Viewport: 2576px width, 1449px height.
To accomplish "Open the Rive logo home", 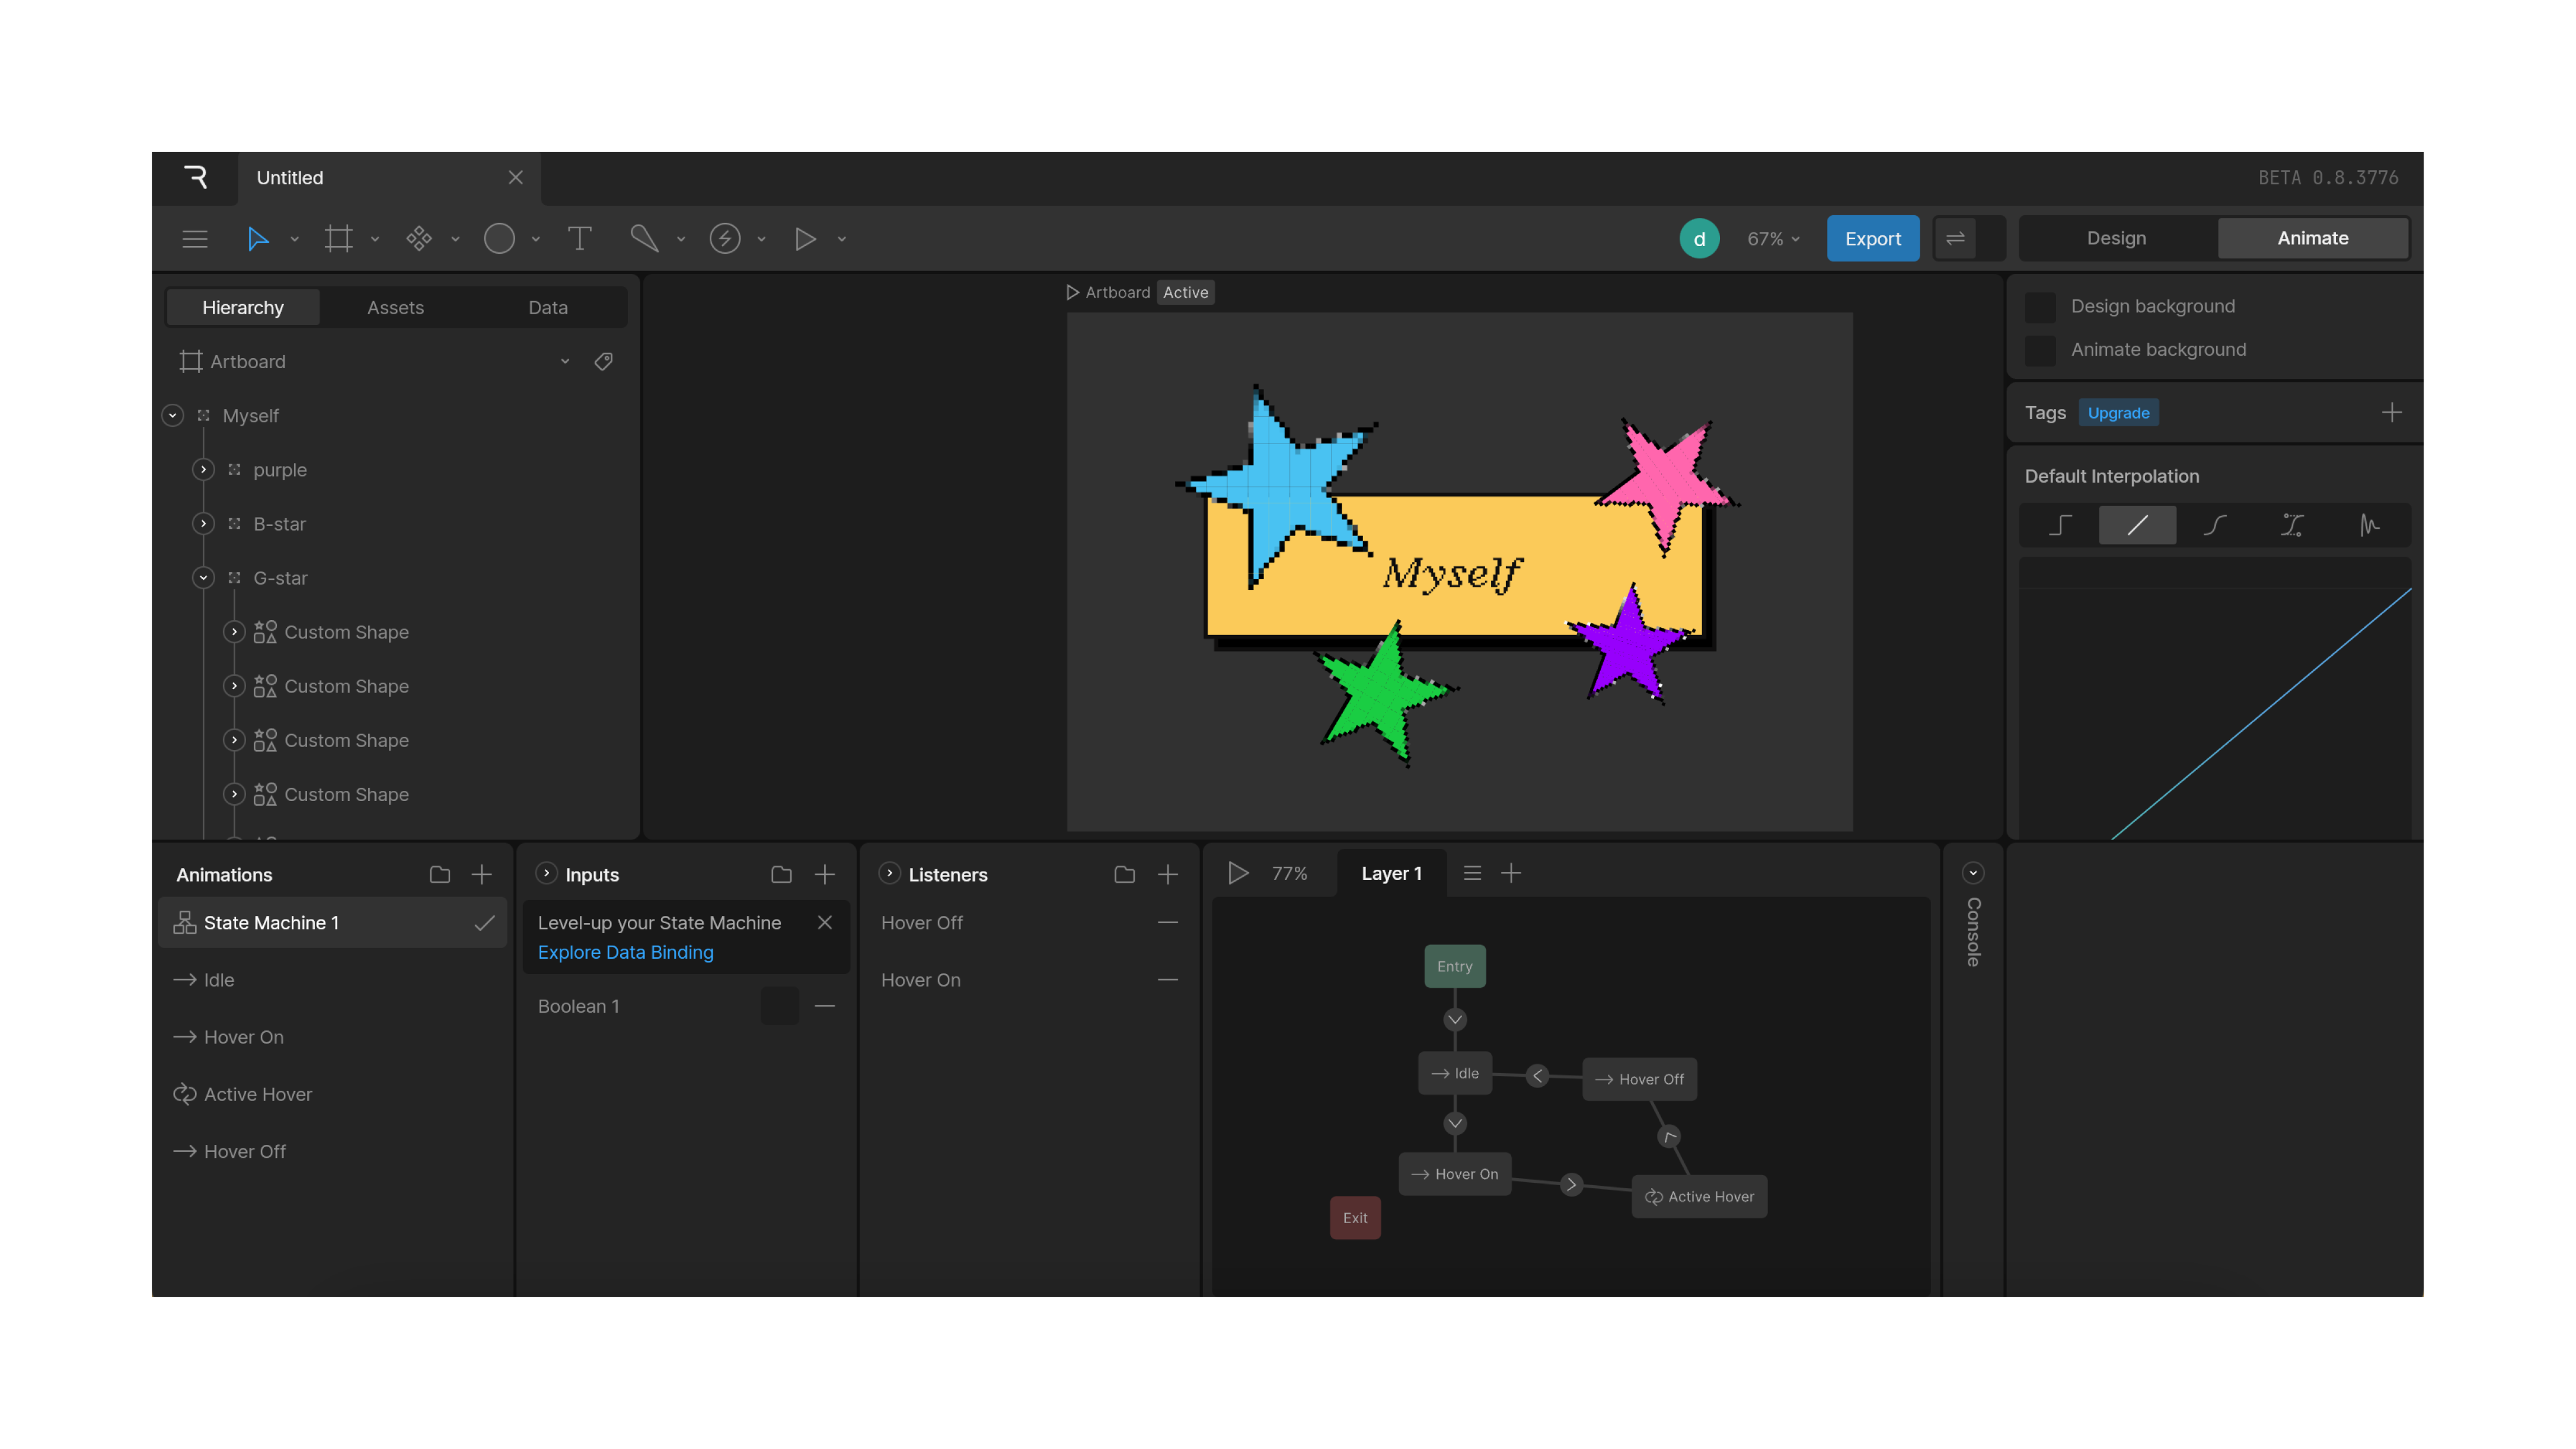I will click(195, 177).
